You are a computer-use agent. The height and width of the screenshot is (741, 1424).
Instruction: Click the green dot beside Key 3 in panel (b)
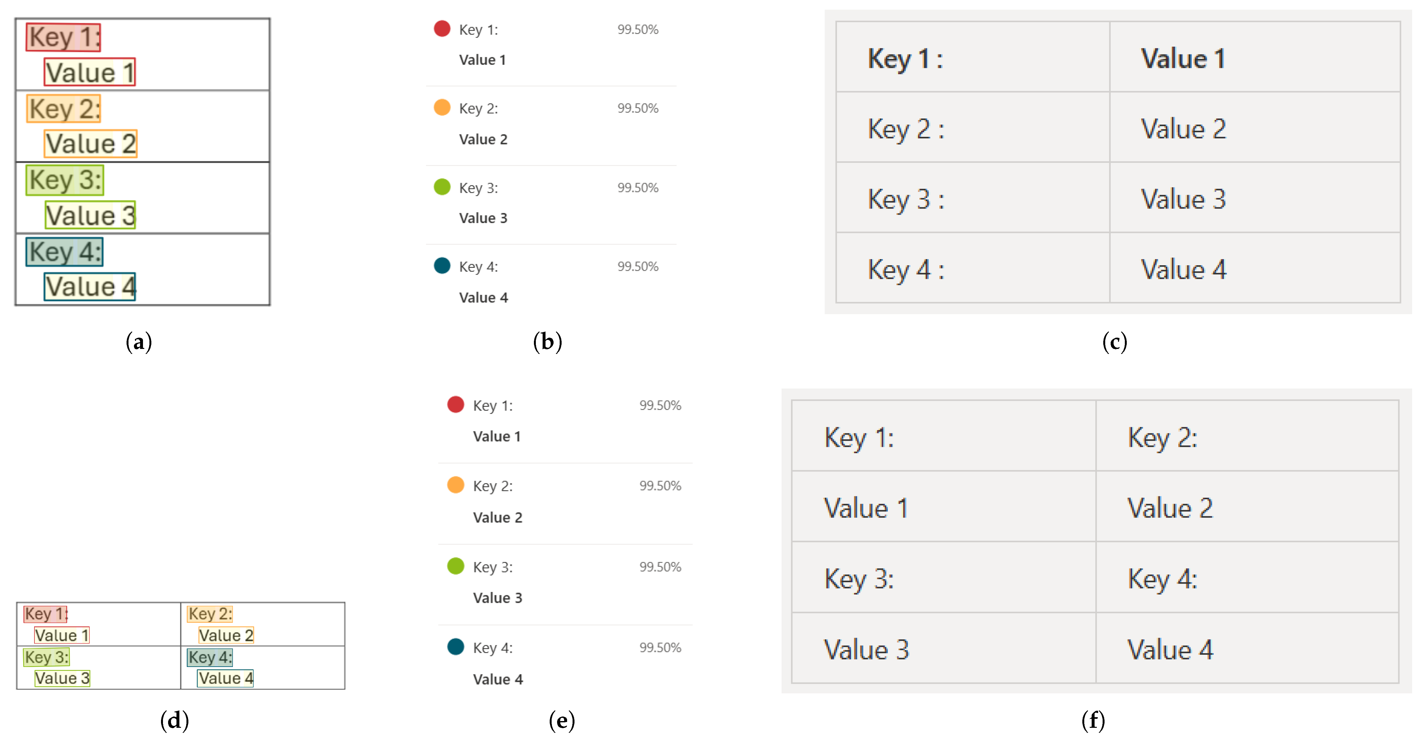pos(442,187)
